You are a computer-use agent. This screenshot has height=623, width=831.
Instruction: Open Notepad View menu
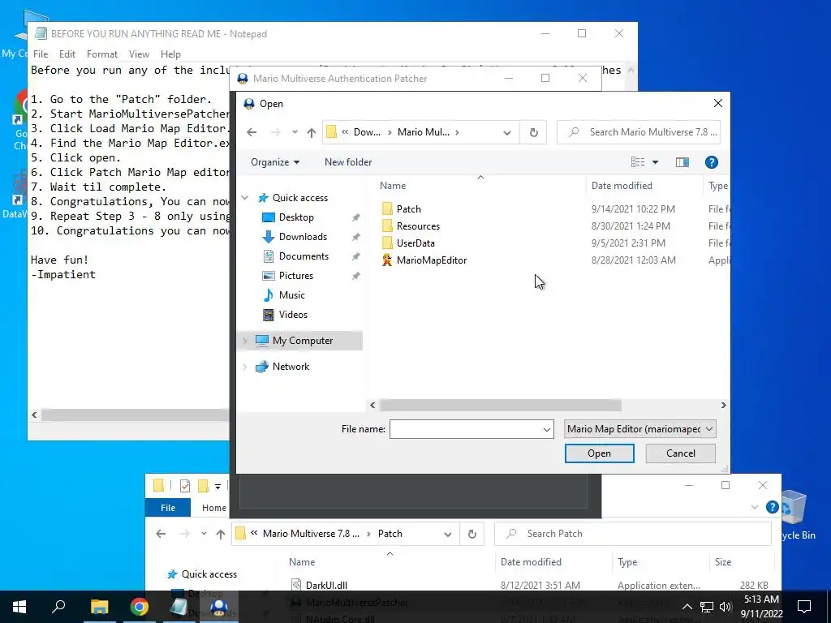pos(139,54)
